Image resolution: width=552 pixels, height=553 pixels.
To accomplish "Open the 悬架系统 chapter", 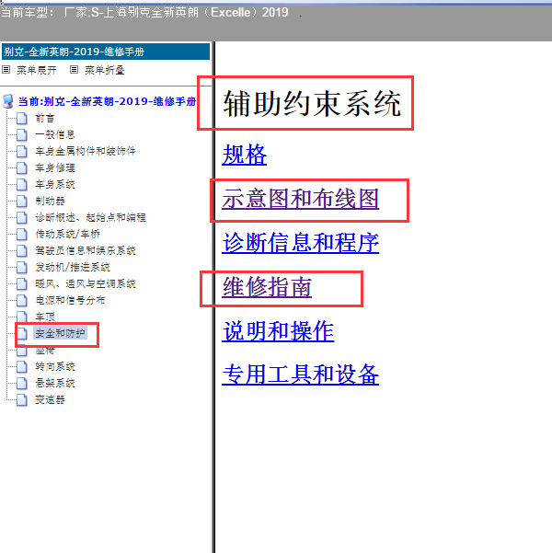I will (55, 384).
